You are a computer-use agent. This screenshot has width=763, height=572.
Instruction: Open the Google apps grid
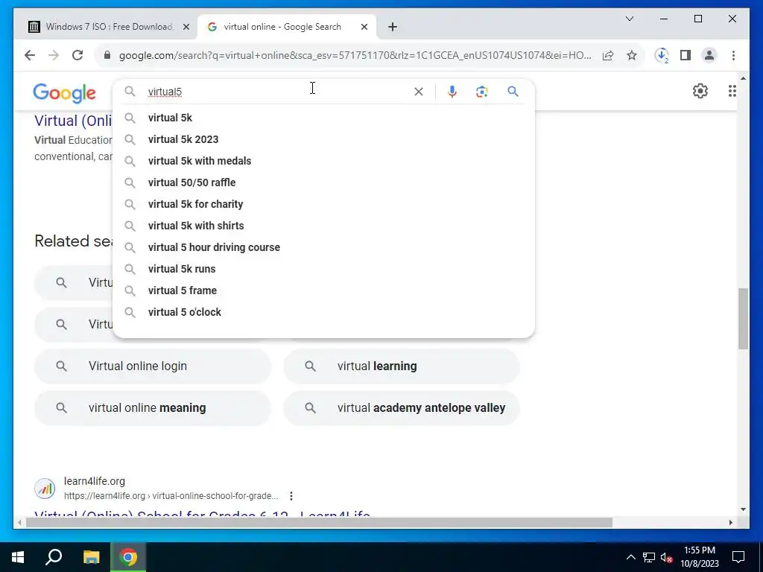[732, 91]
